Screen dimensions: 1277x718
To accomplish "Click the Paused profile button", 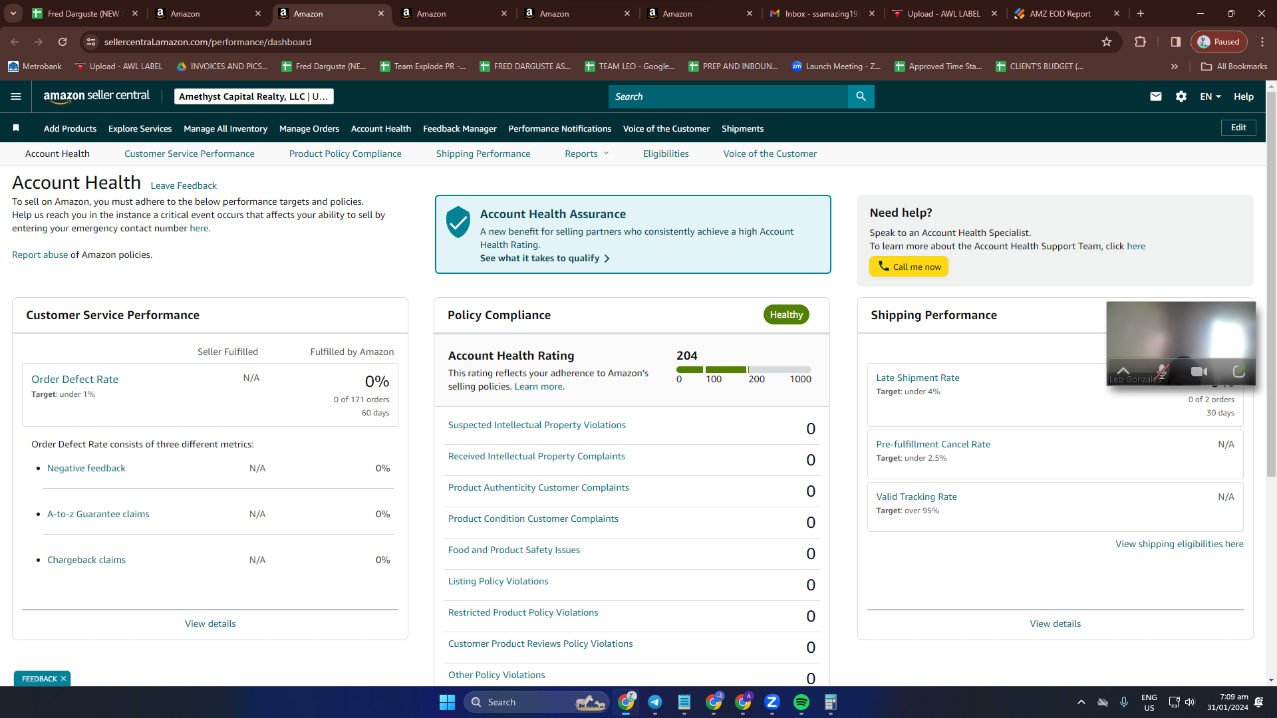I will [1218, 42].
